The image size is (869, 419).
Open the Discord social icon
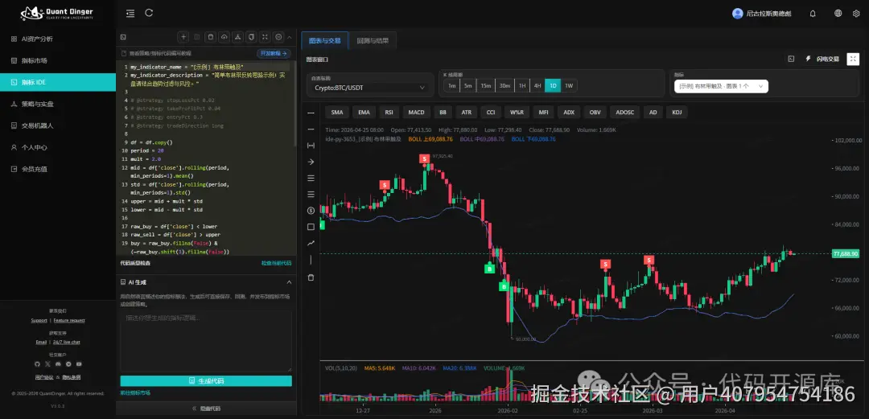coord(58,364)
